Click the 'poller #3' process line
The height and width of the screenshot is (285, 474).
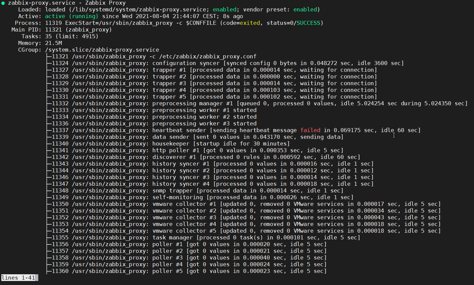pyautogui.click(x=187, y=258)
